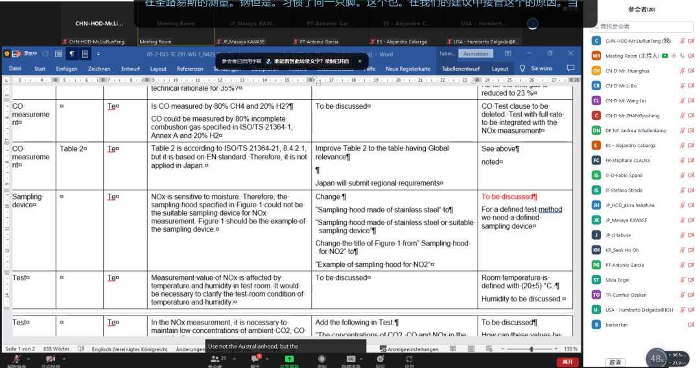Select USA - Humberto Delgado video thumbnail
This screenshot has width=700, height=368.
(484, 23)
